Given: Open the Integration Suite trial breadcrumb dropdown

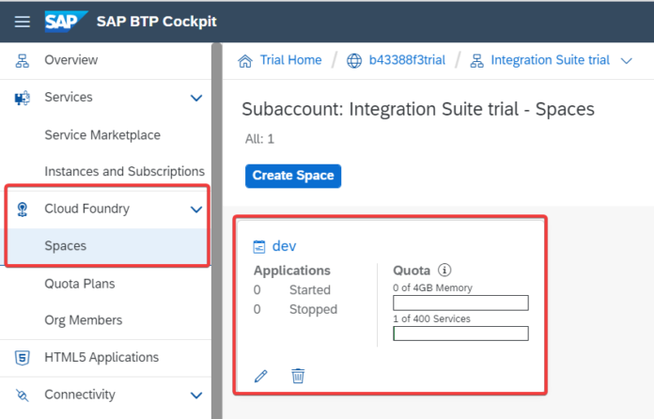Looking at the screenshot, I should click(628, 61).
